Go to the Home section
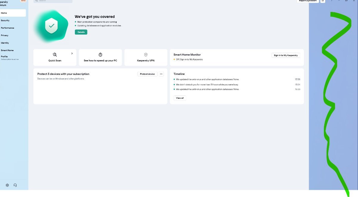 tap(13, 13)
